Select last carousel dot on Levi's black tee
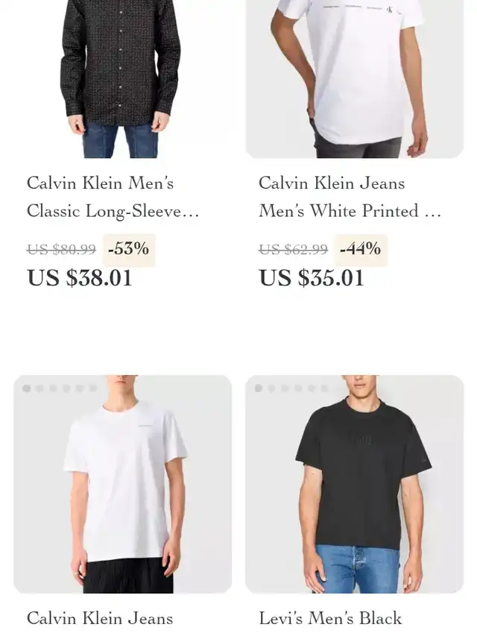This screenshot has width=477, height=636. [x=324, y=388]
